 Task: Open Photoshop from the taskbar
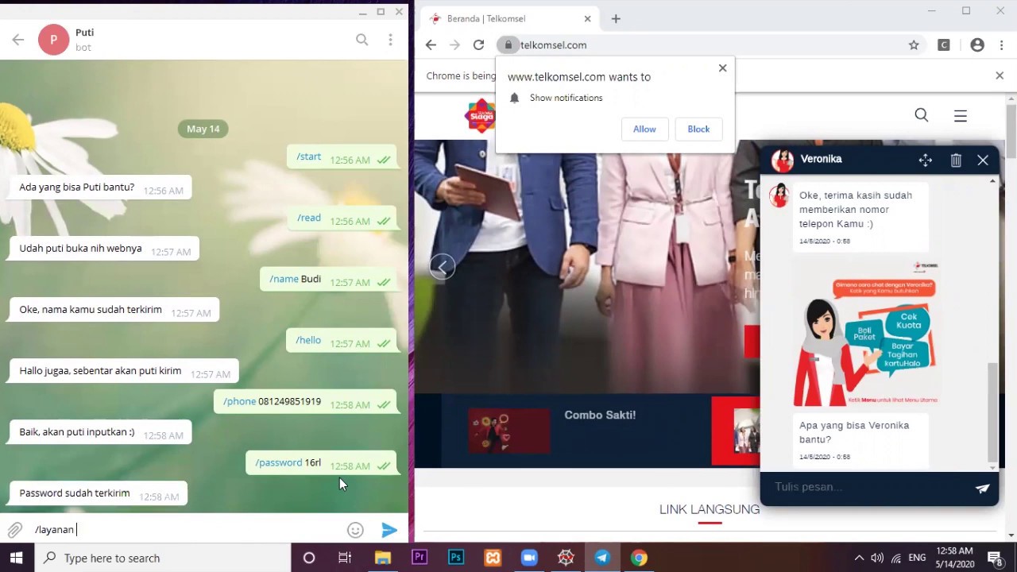[456, 558]
